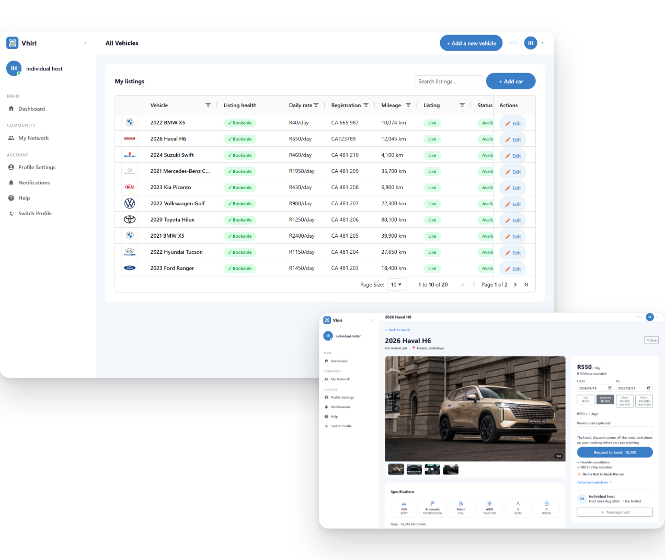Click Request to book R1,100 button

(x=615, y=452)
